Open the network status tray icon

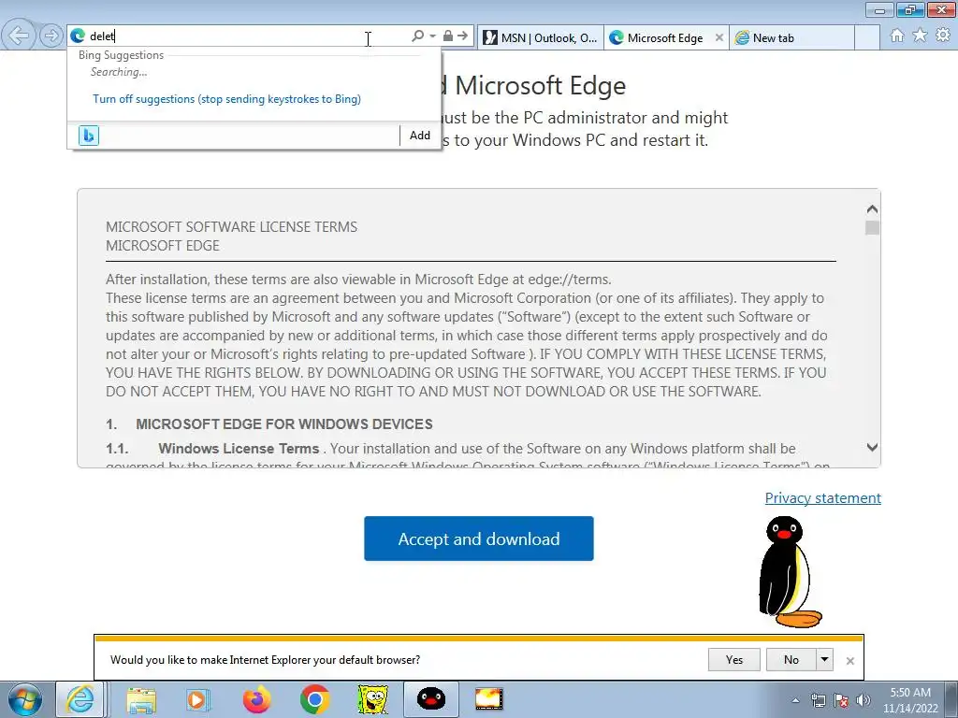point(818,700)
